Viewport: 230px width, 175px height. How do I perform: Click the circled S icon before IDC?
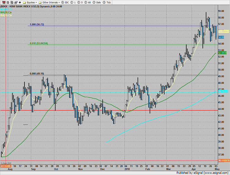click(x=63, y=2)
